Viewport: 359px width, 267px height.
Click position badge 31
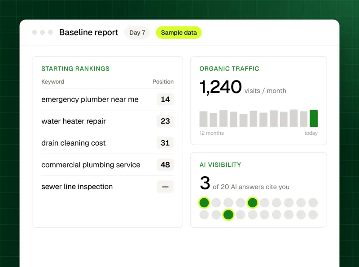coord(165,143)
